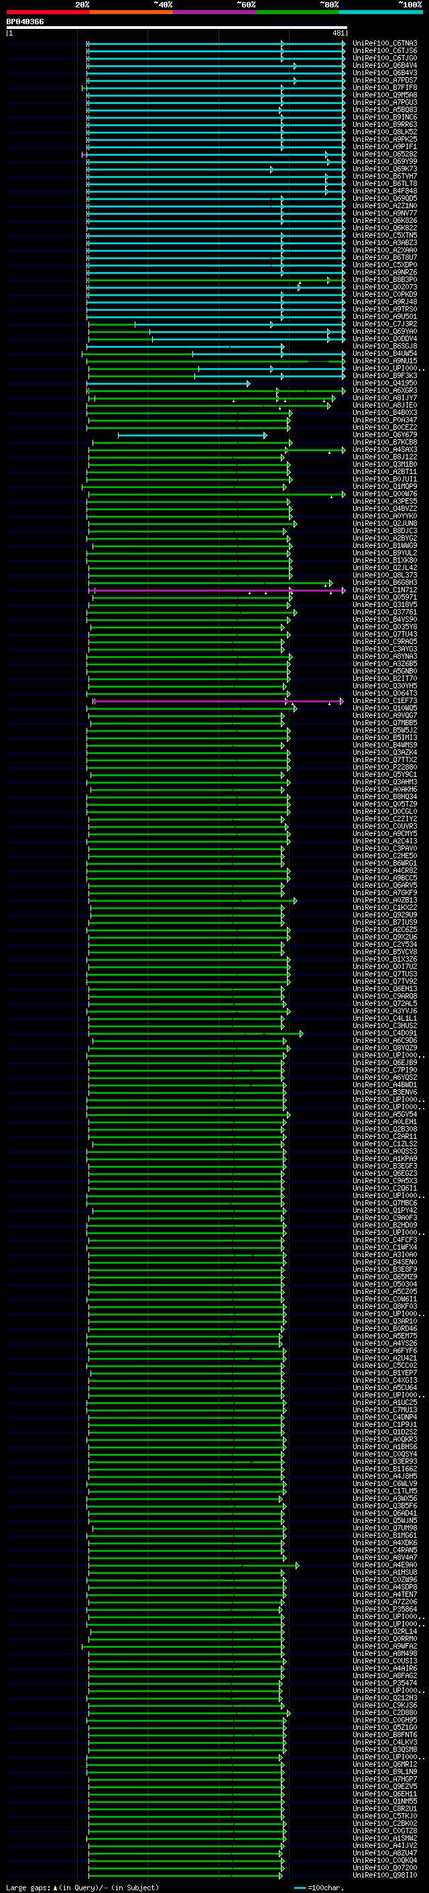Select hit label UniRef100_A8YNA3
This screenshot has width=429, height=1893.
[x=385, y=656]
